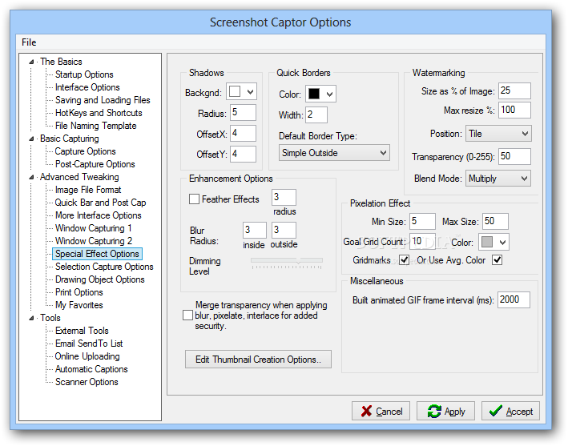Open Online Uploading settings
This screenshot has width=568, height=446.
pos(87,356)
